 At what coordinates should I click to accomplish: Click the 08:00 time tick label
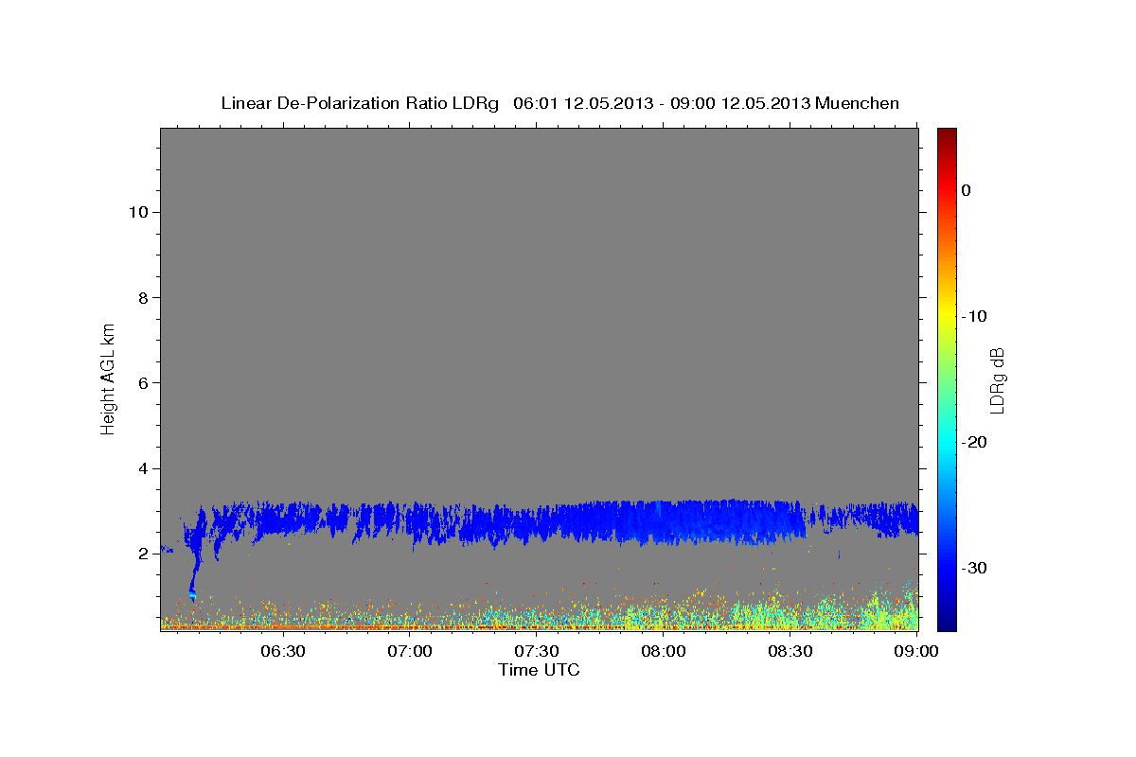[x=664, y=651]
